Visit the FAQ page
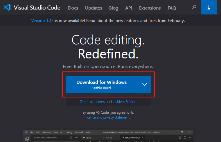This screenshot has height=142, width=221. pos(172,8)
